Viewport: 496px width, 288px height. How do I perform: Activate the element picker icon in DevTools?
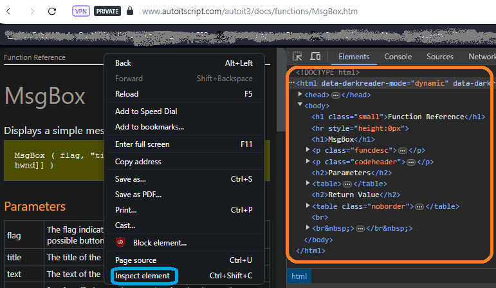(x=297, y=57)
